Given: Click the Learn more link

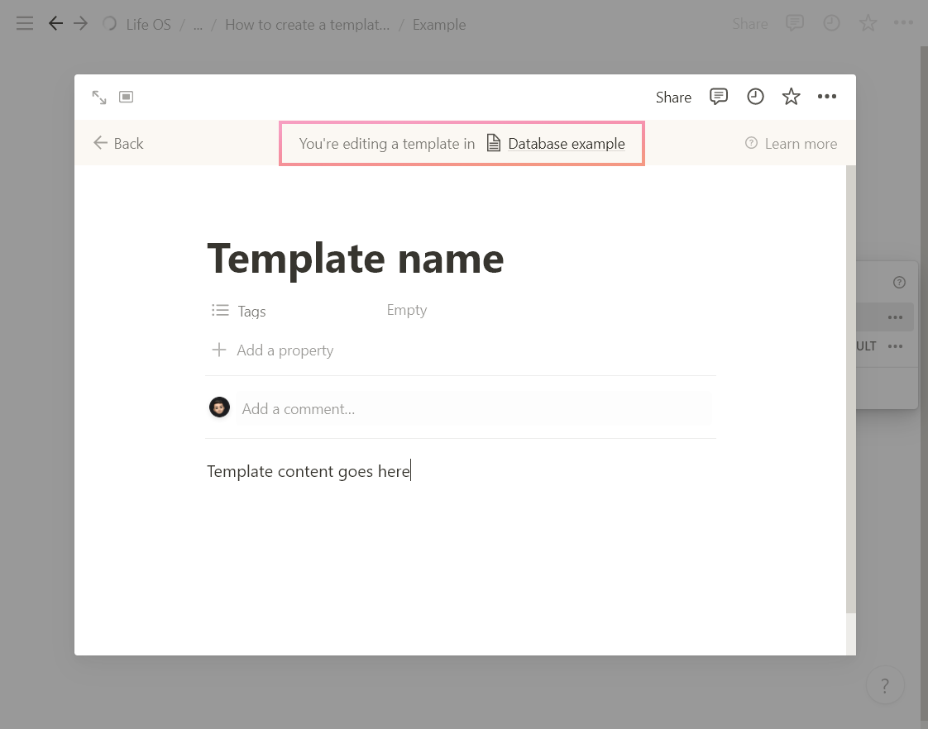Looking at the screenshot, I should point(792,144).
